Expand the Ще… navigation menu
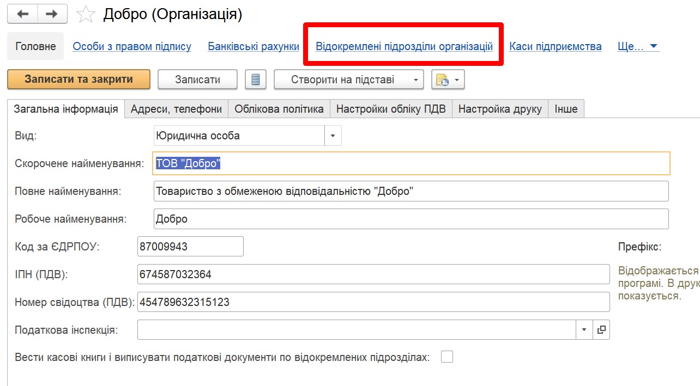This screenshot has height=386, width=700. click(x=638, y=46)
